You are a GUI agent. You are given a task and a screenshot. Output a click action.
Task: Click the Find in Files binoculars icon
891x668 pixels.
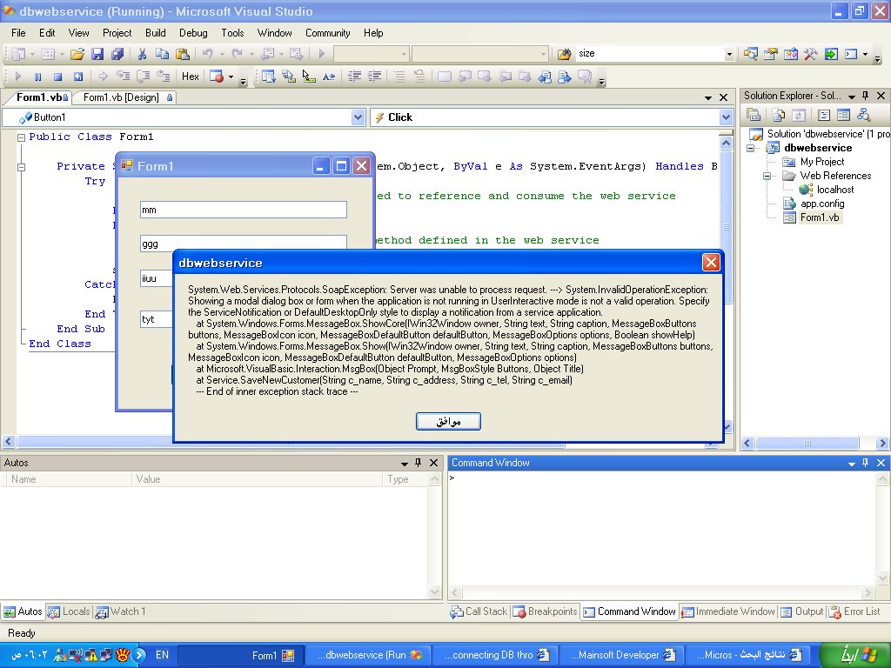click(x=564, y=54)
